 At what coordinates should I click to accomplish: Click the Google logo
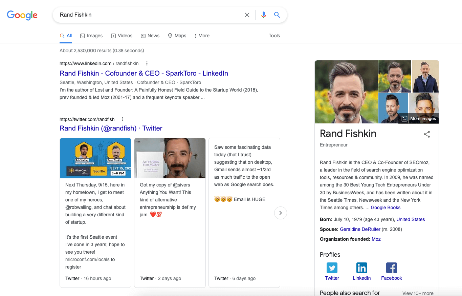(22, 15)
